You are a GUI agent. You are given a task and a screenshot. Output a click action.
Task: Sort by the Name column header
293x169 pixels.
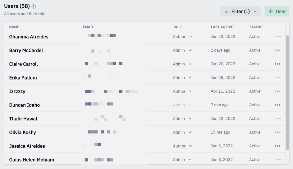[x=14, y=27]
